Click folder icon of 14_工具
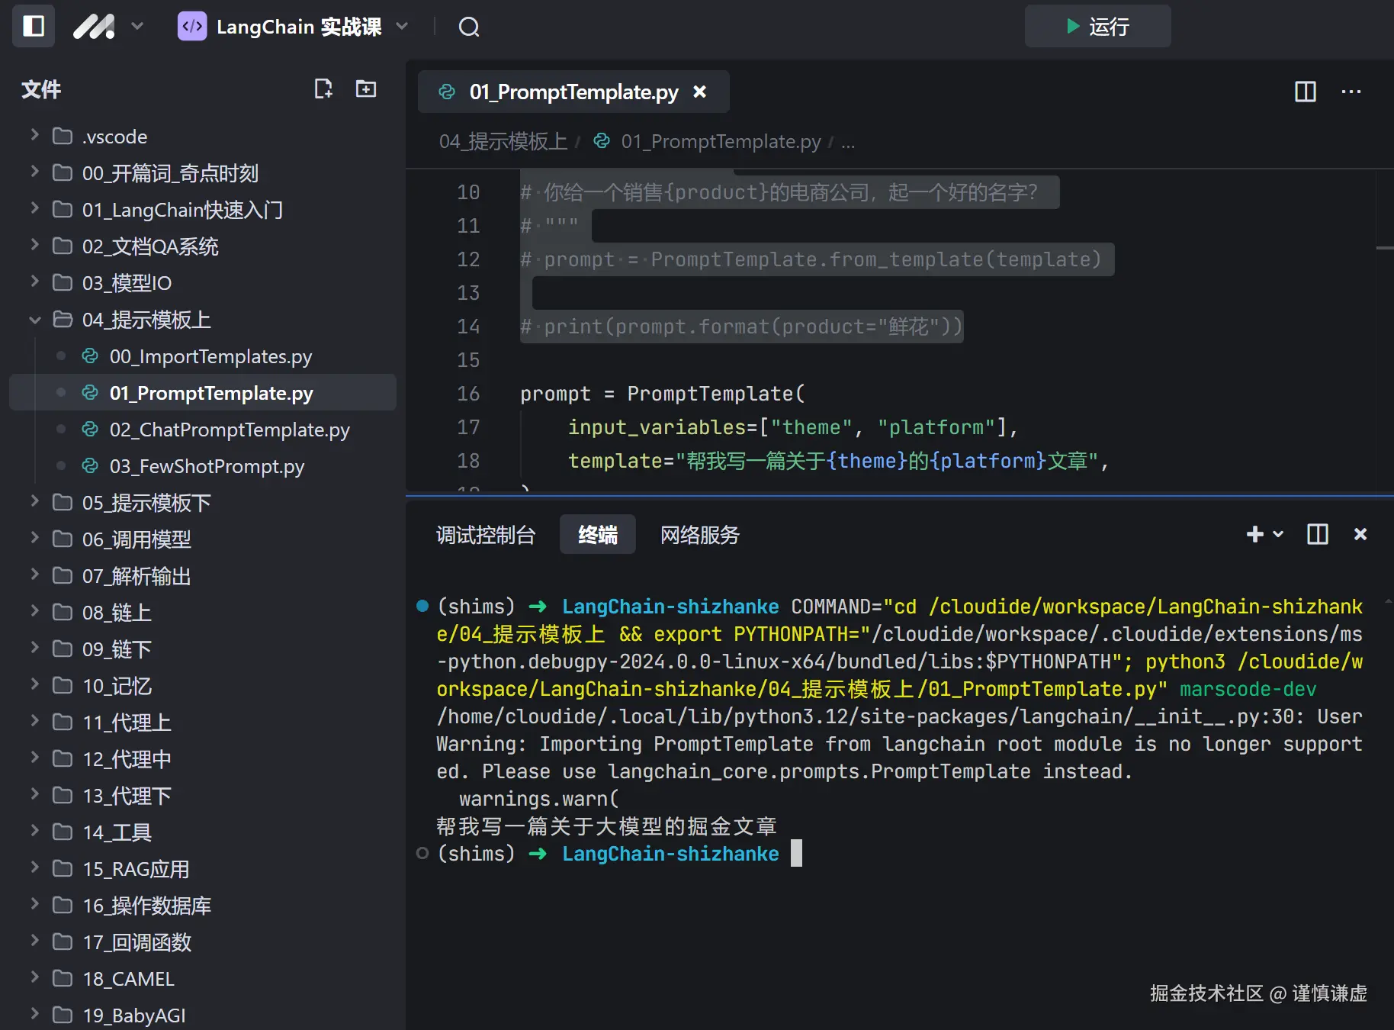 click(x=63, y=832)
